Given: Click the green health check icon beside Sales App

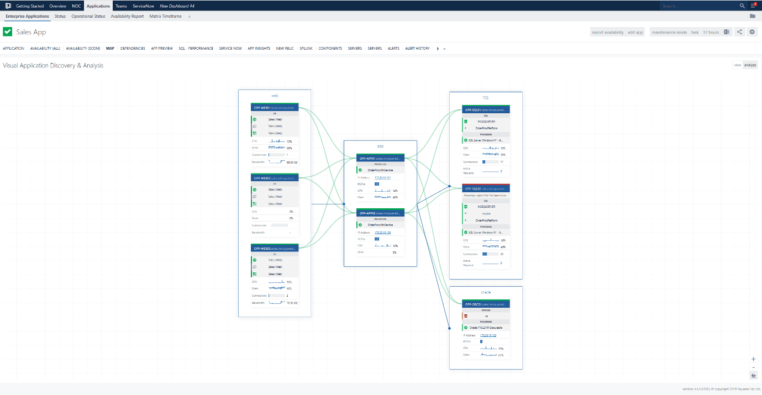Looking at the screenshot, I should coord(8,32).
